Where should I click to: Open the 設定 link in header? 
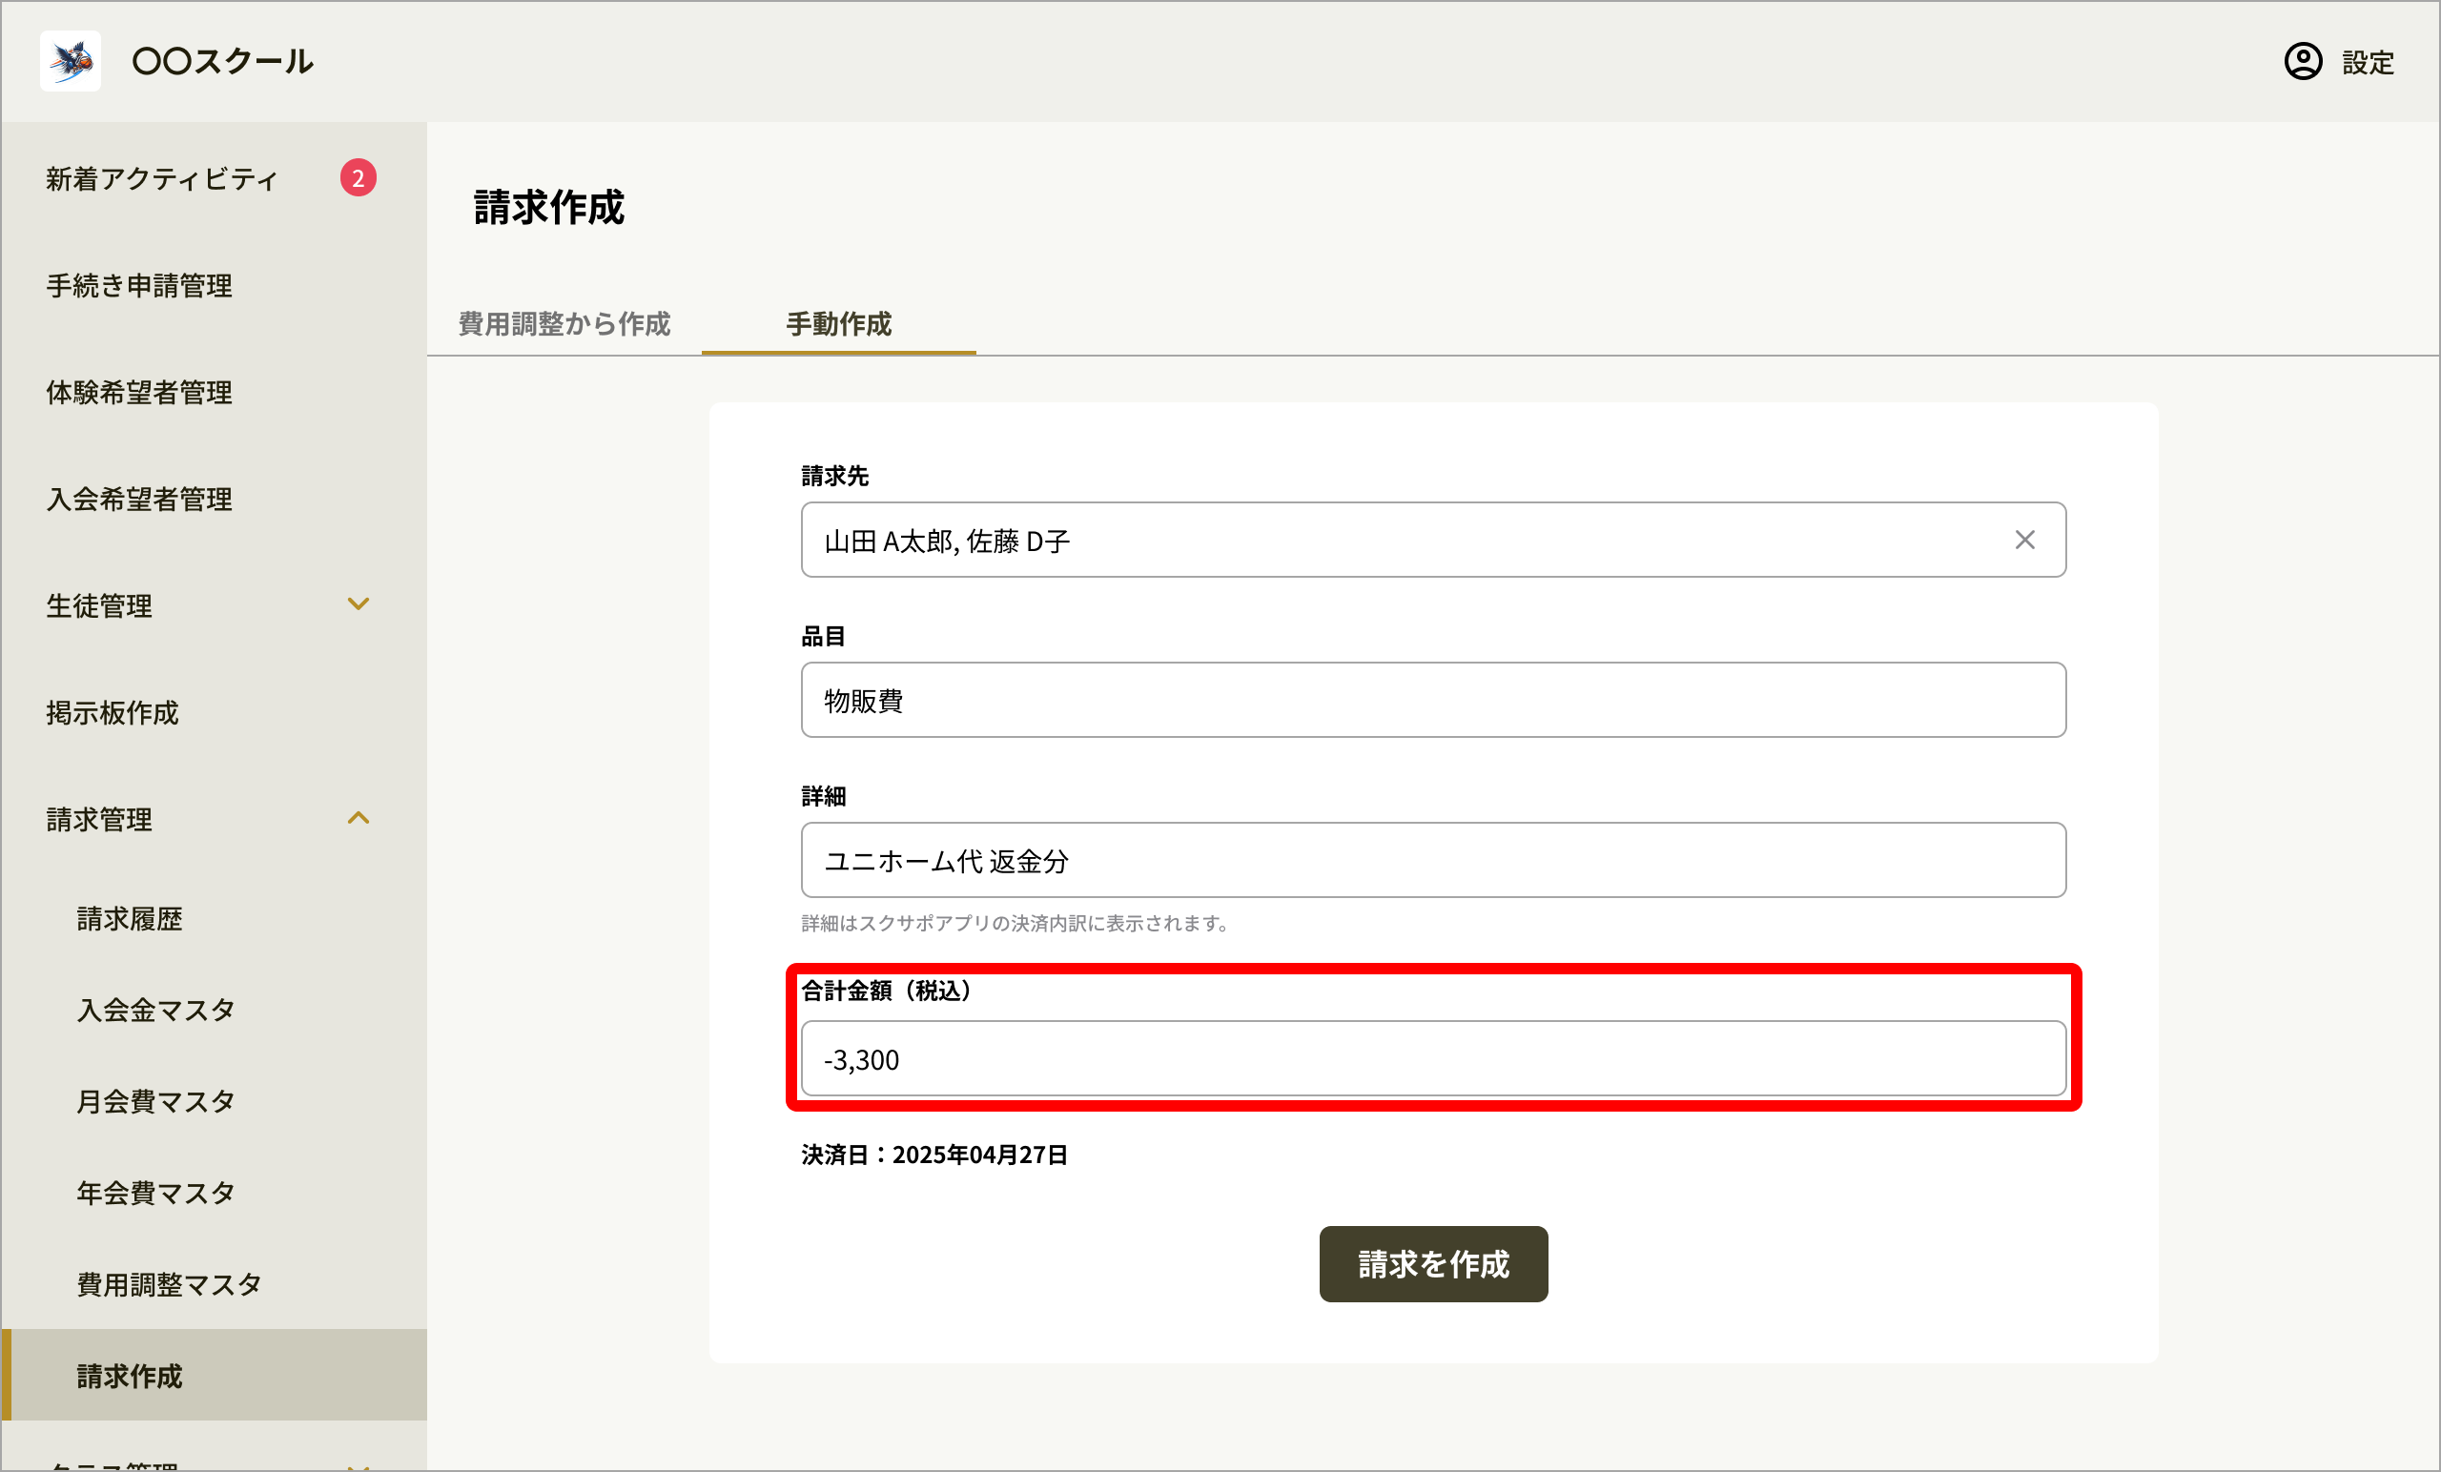(2368, 62)
